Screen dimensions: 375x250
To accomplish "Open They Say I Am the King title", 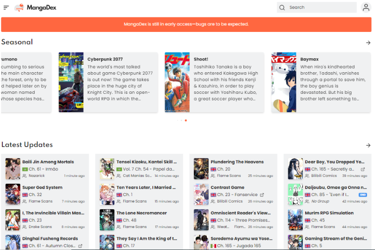I will coord(147,239).
